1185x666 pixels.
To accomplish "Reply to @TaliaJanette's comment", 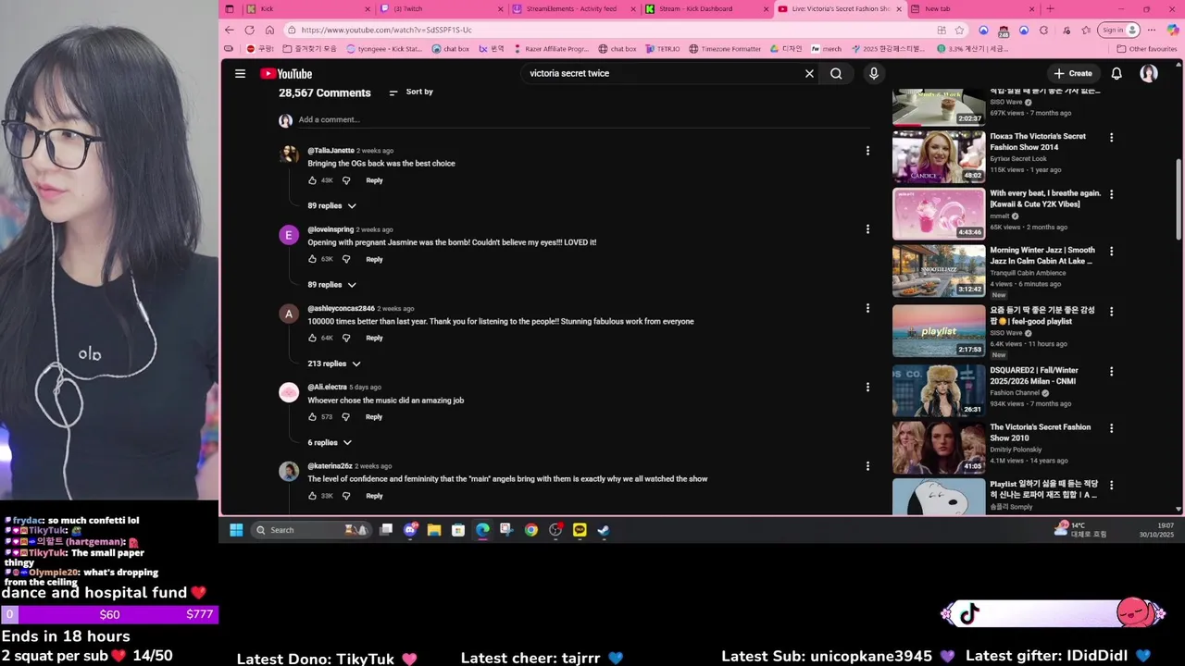I will tap(374, 180).
